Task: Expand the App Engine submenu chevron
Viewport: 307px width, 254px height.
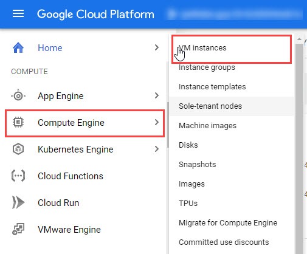Action: point(157,95)
